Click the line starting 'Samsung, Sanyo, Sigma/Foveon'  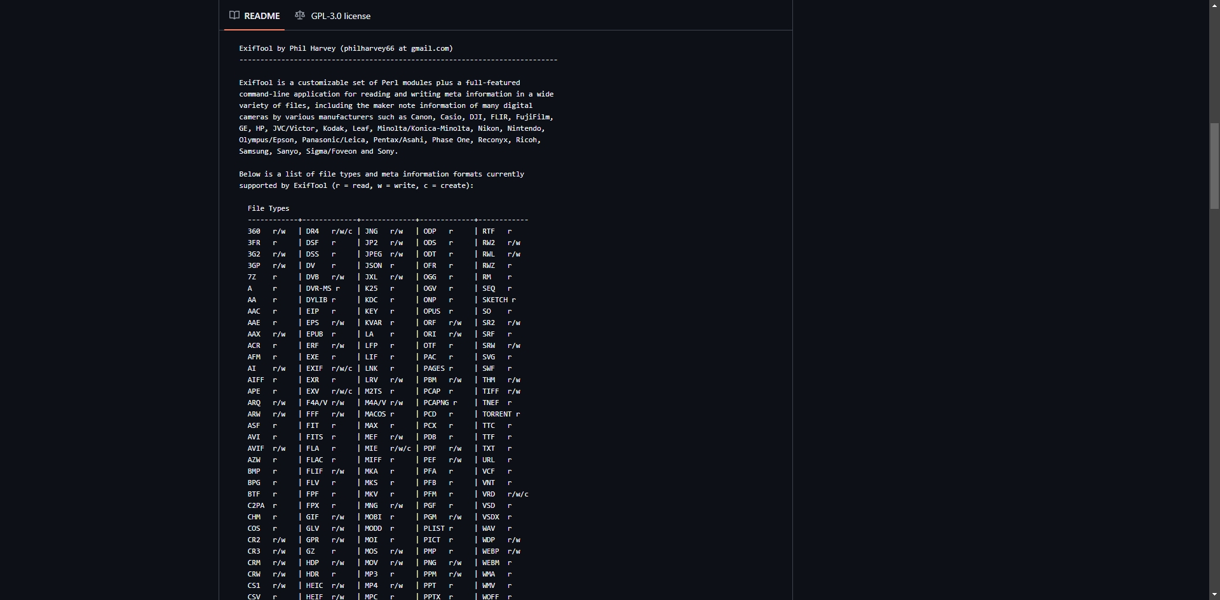click(318, 151)
